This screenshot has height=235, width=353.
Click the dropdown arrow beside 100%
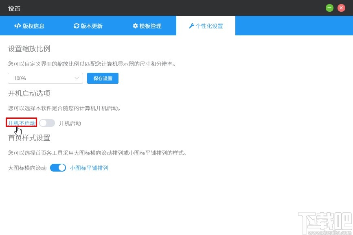click(77, 78)
